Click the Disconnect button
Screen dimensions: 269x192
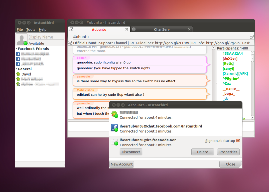[x=131, y=152]
